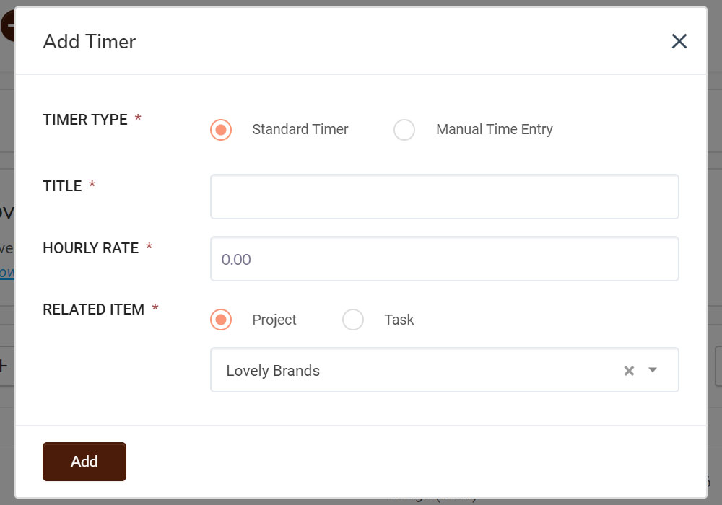Open the Lovely Brands project select box
Viewport: 722px width, 505px height.
click(444, 370)
